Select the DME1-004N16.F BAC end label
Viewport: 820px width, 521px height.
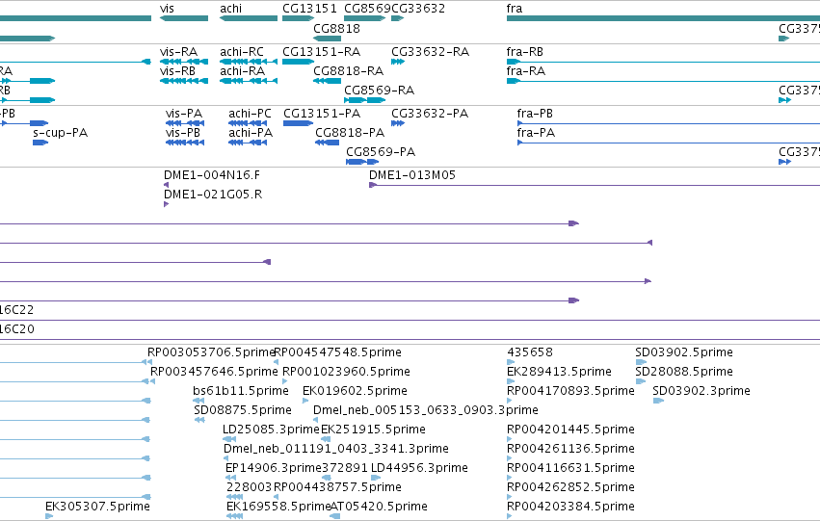click(x=212, y=175)
